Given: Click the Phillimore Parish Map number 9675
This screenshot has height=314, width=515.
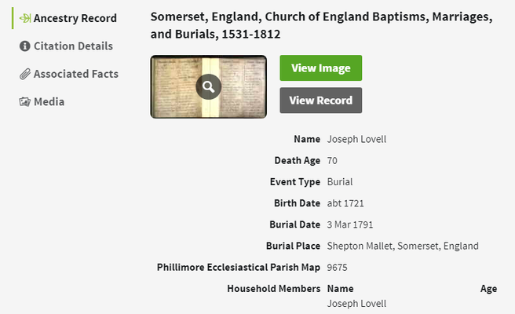Looking at the screenshot, I should [337, 268].
